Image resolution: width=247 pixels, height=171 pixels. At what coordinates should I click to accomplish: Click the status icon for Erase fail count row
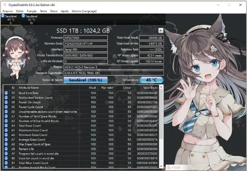[6, 158]
